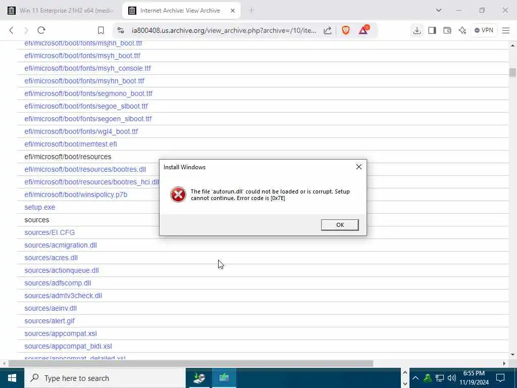Close the Internet Archive tab
The width and height of the screenshot is (517, 388).
(x=232, y=11)
